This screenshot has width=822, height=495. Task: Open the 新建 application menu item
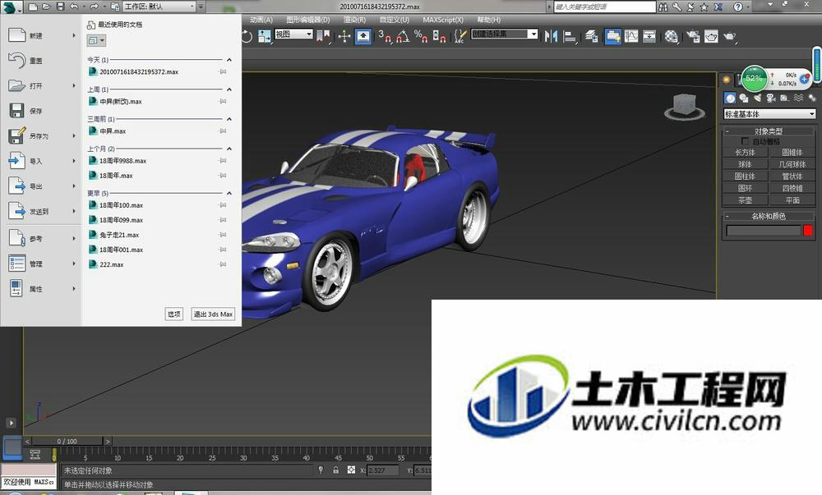[x=41, y=35]
